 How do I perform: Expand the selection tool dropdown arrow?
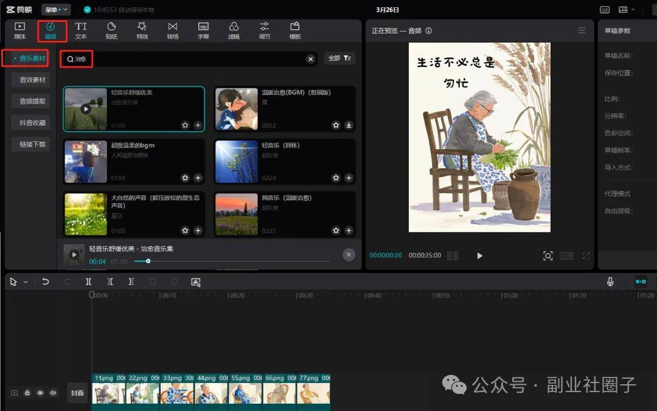[26, 283]
